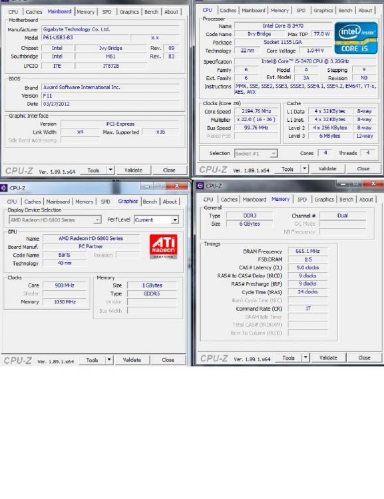The height and width of the screenshot is (499, 384).
Task: Switch to CPU tab in Memory window
Action: click(208, 200)
